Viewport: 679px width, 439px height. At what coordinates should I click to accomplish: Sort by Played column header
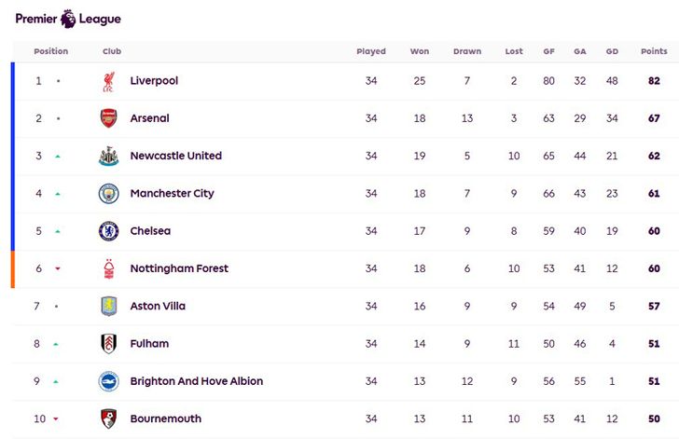[x=371, y=51]
